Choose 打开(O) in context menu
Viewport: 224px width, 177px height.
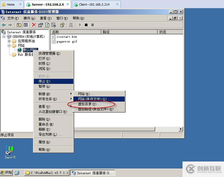tap(54, 59)
